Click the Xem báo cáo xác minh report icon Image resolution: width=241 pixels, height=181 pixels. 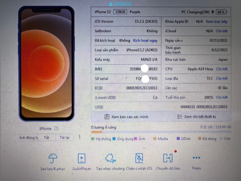click(x=107, y=117)
